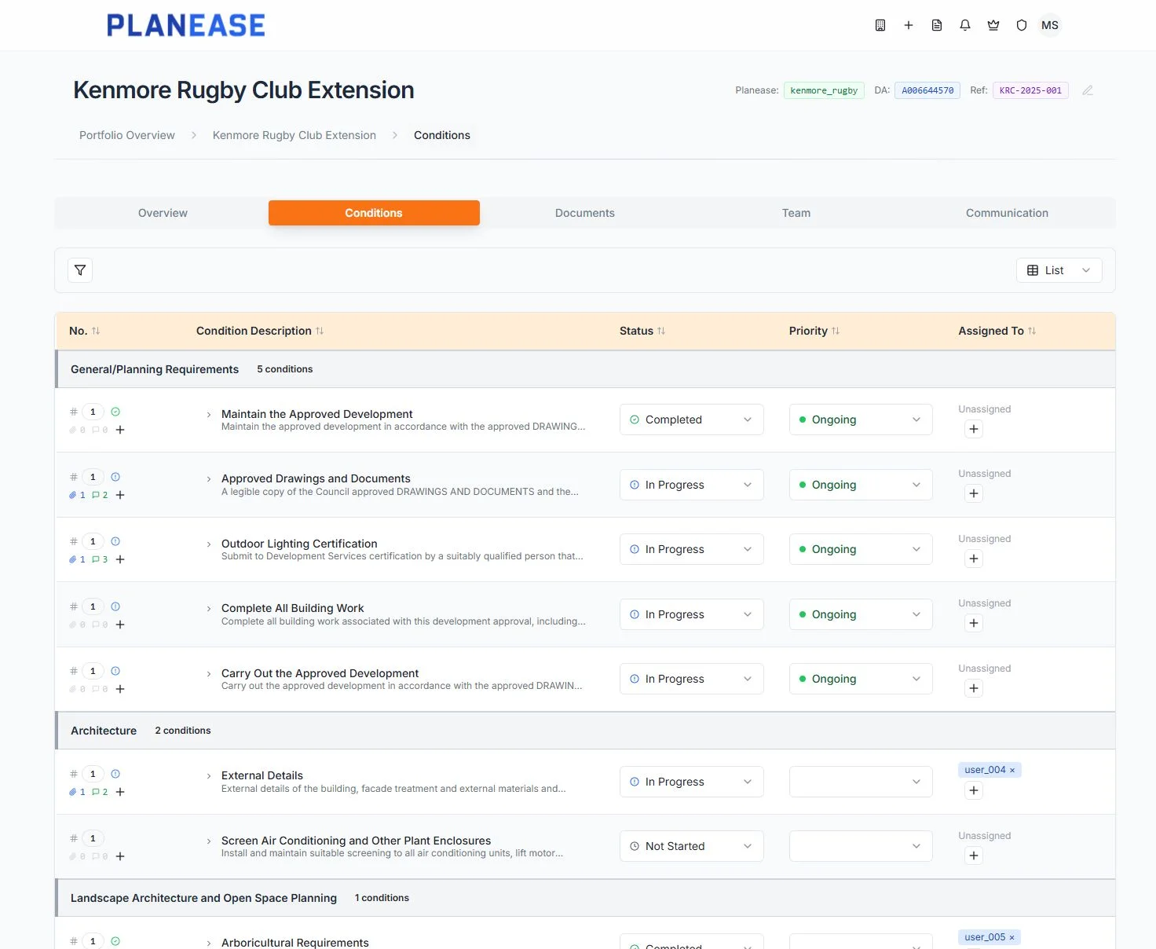Add assignee for Screen Air Conditioning row
This screenshot has width=1156, height=949.
[974, 856]
